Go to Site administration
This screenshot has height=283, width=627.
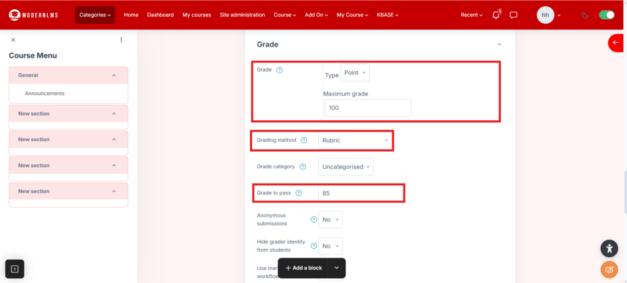click(242, 15)
